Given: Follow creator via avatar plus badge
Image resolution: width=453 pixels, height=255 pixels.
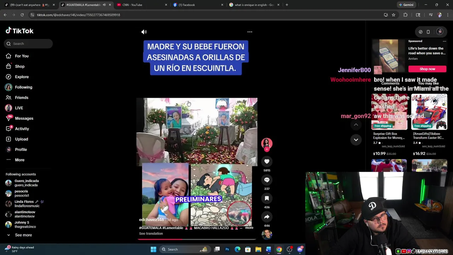Looking at the screenshot, I should tap(267, 149).
